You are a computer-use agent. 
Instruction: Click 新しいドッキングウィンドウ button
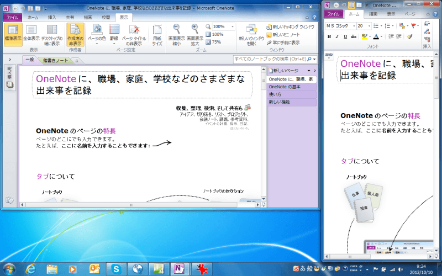point(291,26)
